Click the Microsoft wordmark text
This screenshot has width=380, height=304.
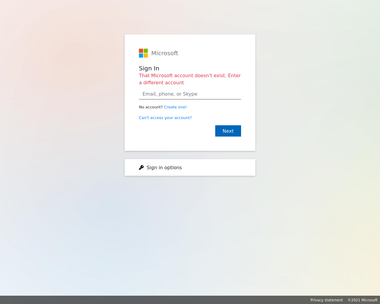pyautogui.click(x=165, y=53)
